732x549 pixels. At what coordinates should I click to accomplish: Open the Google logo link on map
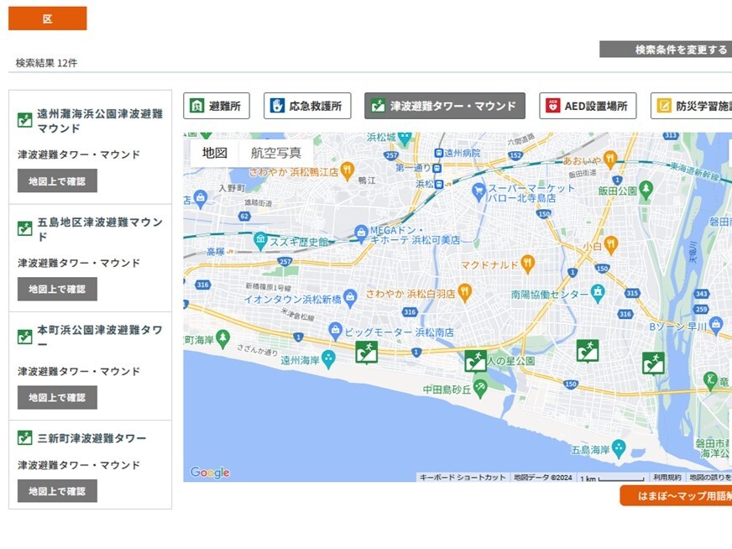(210, 473)
